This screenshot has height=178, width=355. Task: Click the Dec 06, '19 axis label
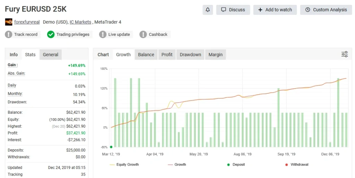click(330, 154)
